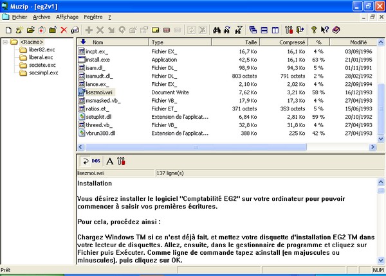Viewport: 386px width, 276px height.
Task: Click the purple book icon
Action: 336,30
